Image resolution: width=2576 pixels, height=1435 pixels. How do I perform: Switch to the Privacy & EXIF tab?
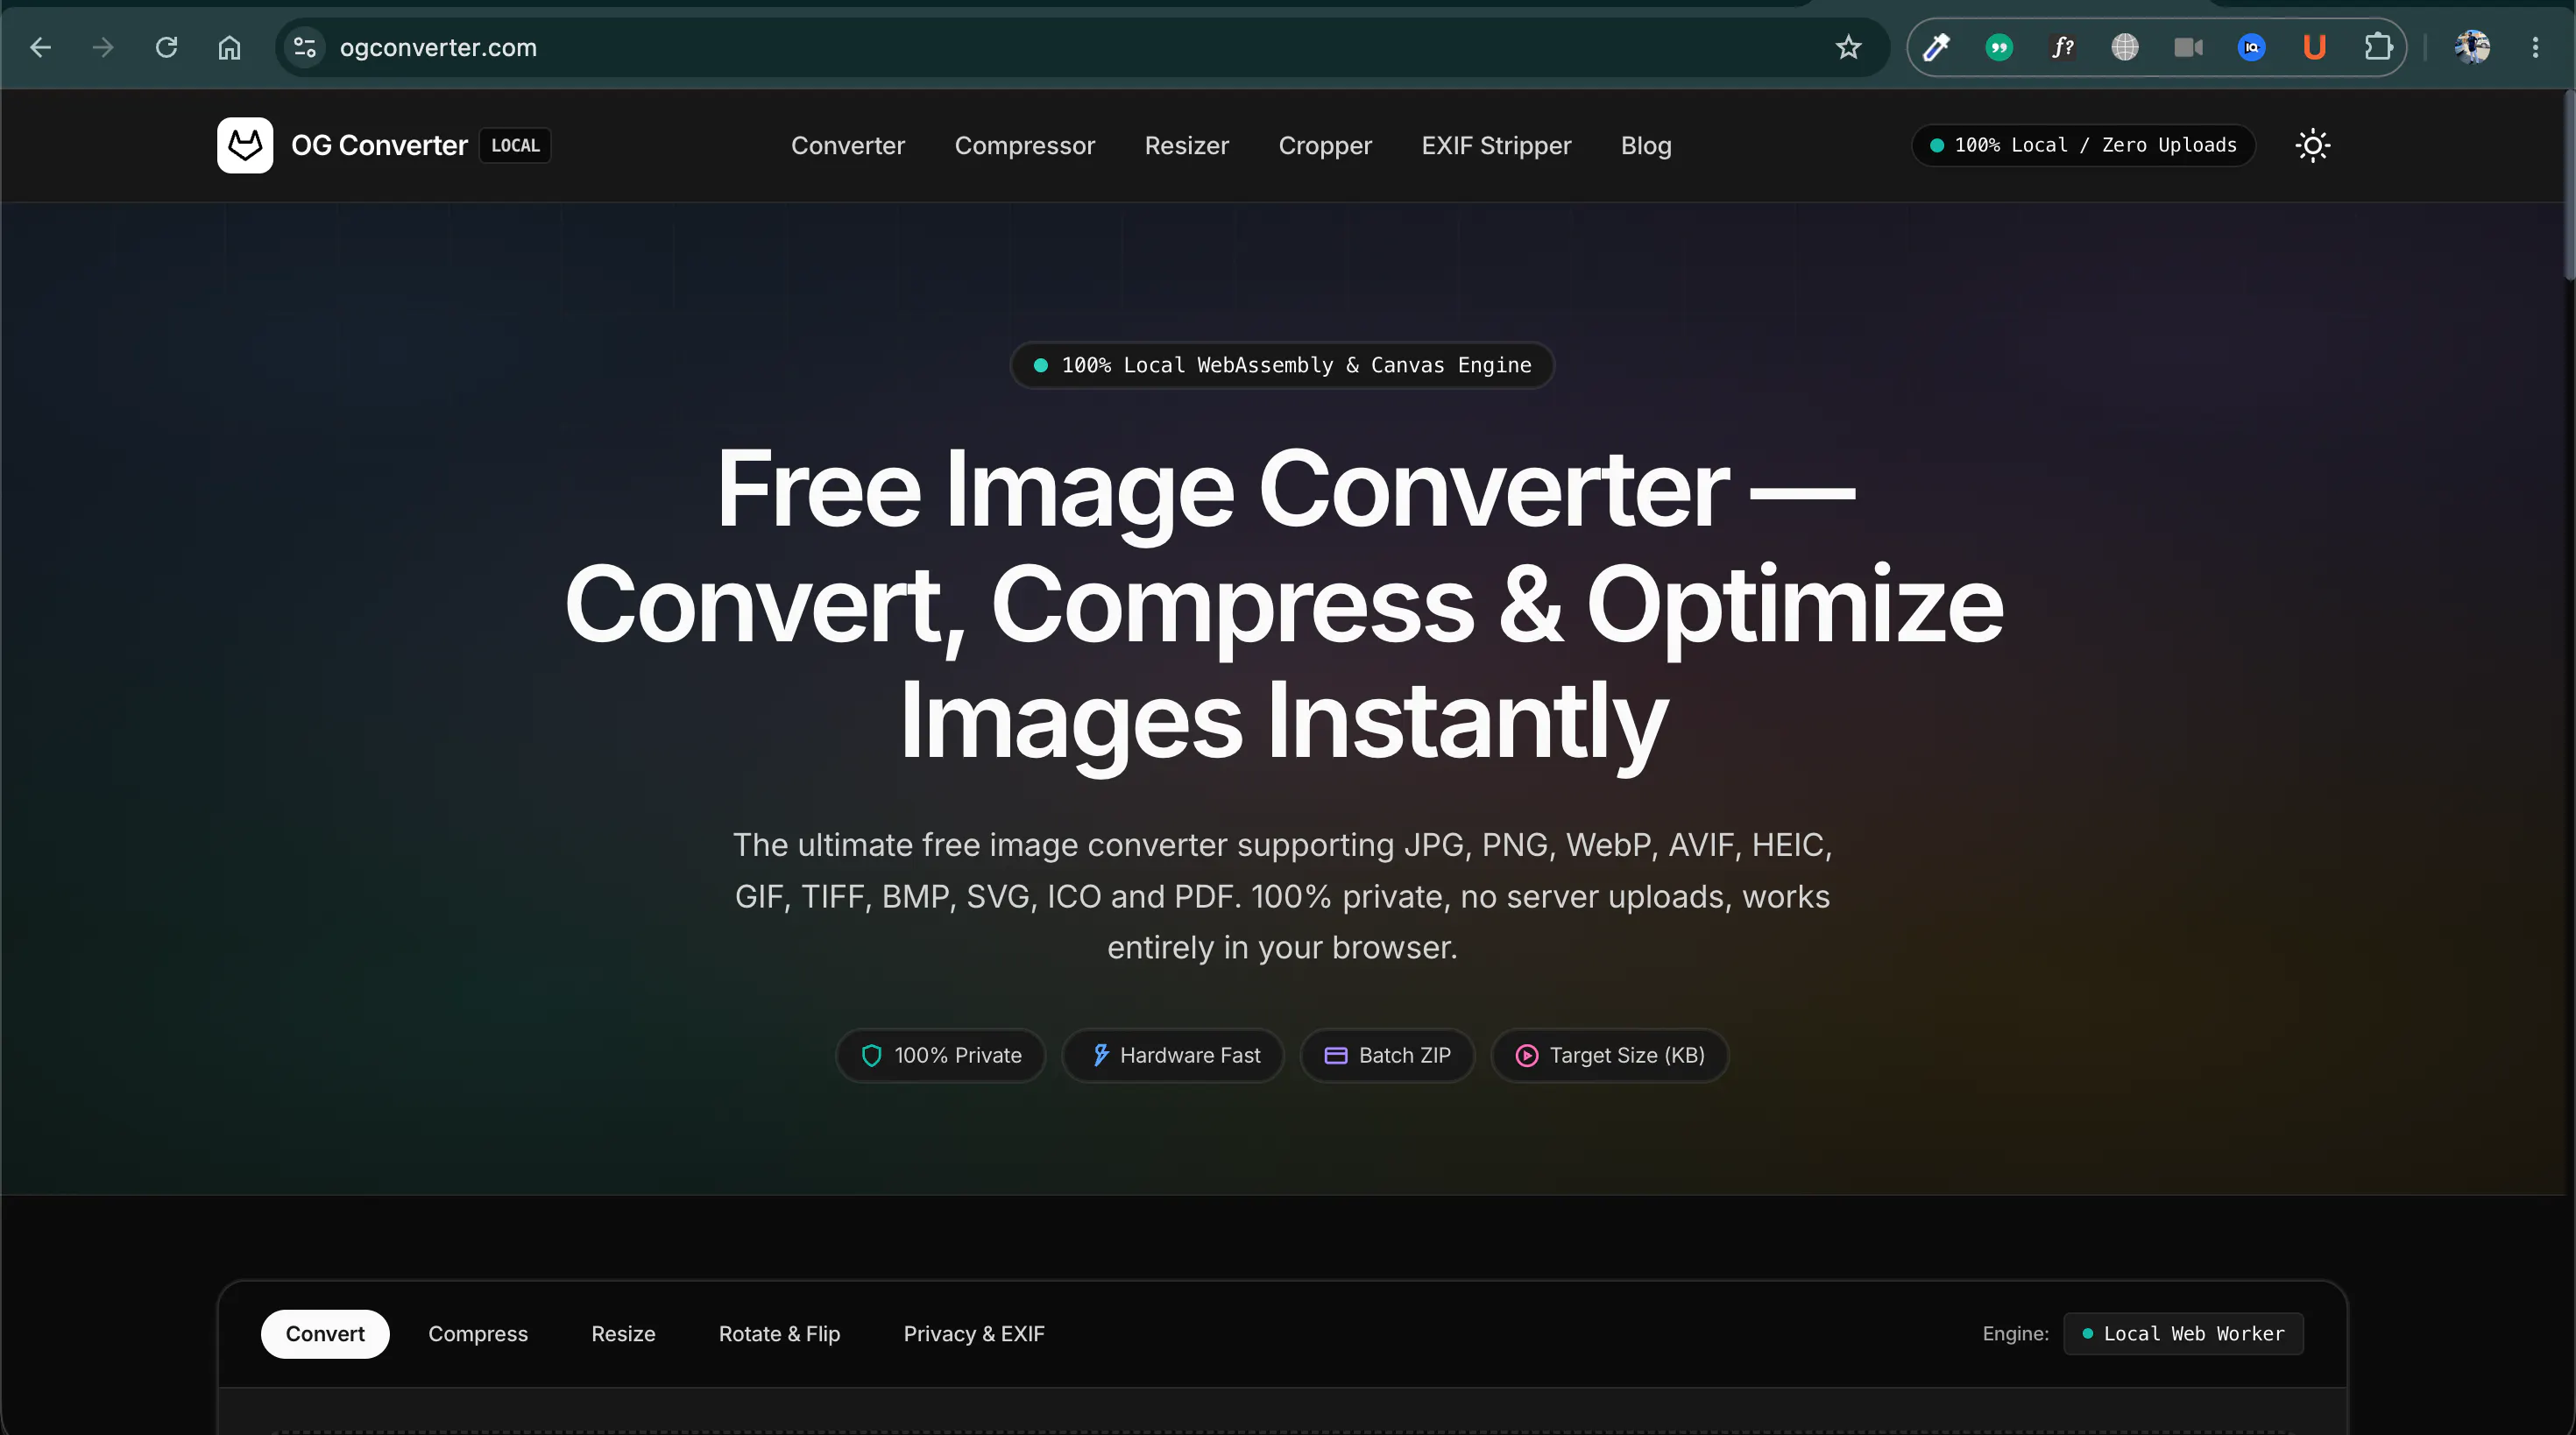click(x=974, y=1333)
